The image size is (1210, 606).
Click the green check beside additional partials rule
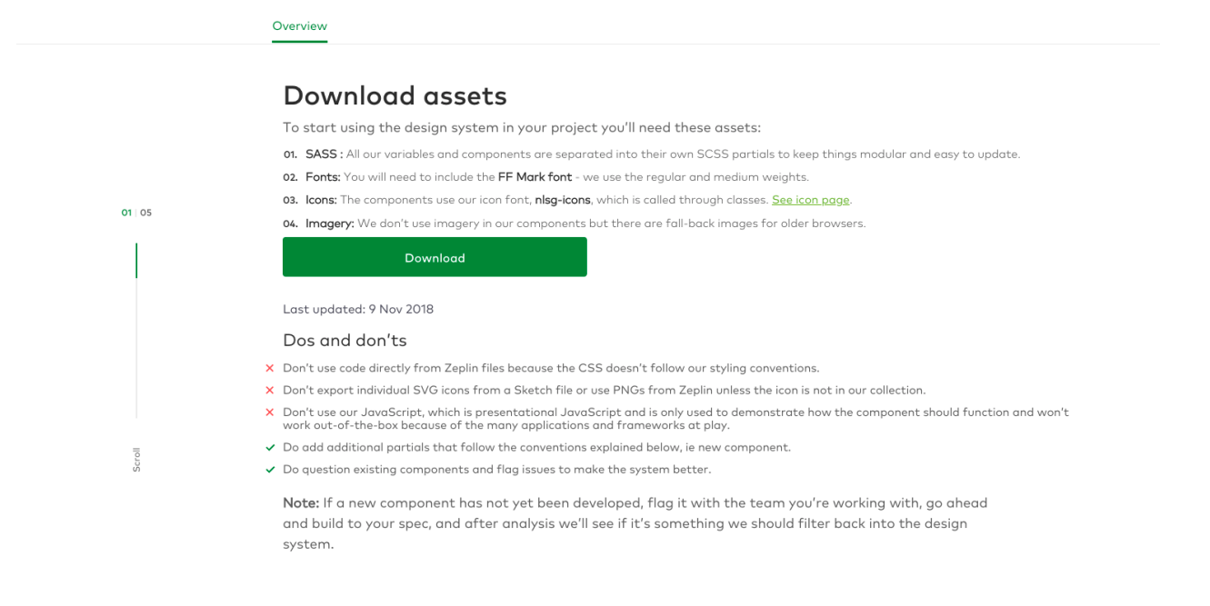270,447
